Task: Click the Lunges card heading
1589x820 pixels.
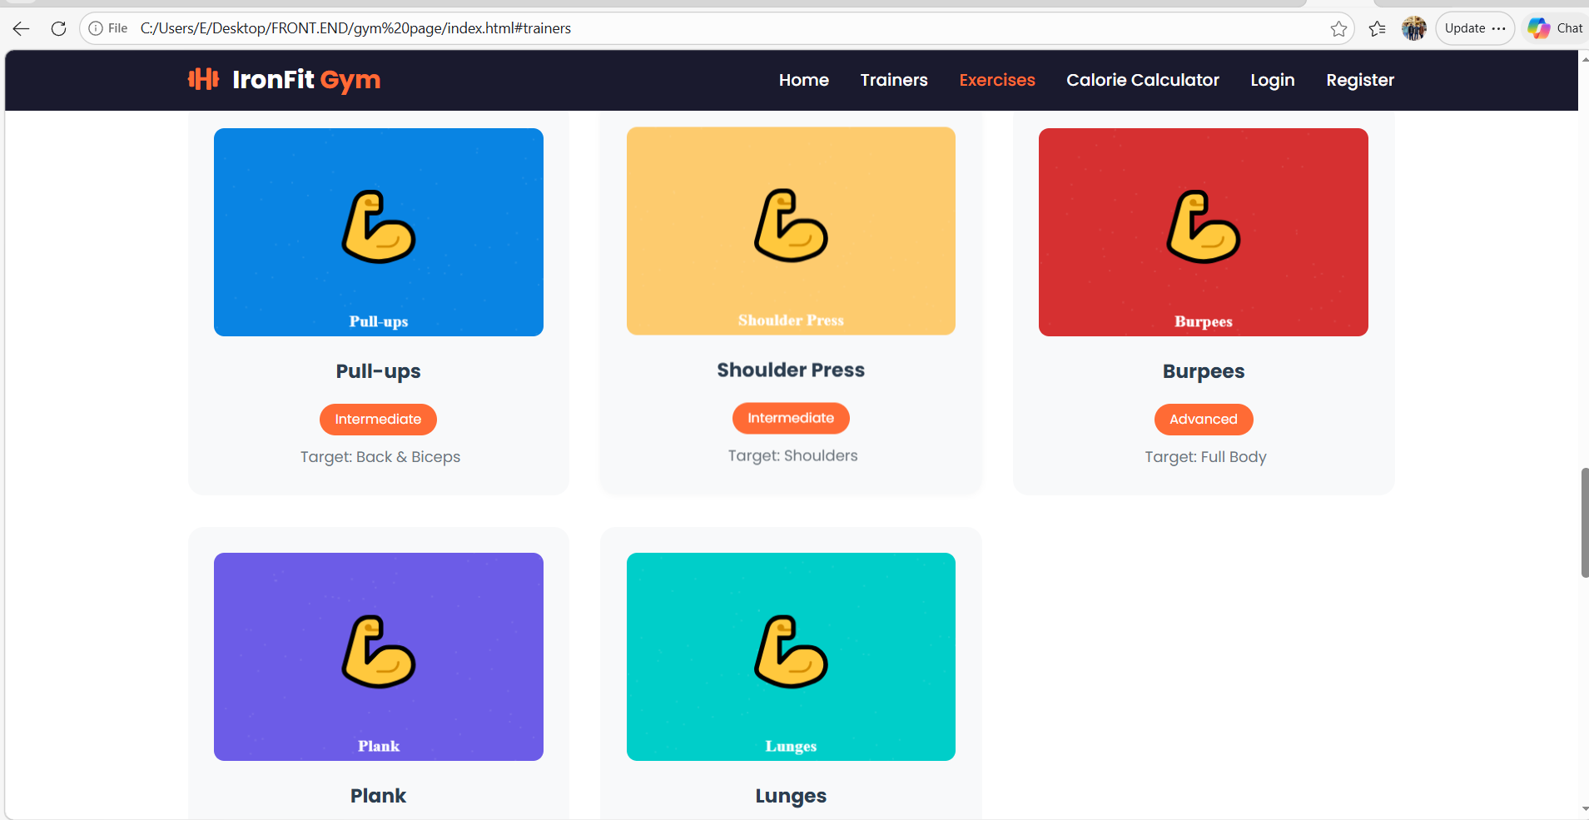Action: 791,796
